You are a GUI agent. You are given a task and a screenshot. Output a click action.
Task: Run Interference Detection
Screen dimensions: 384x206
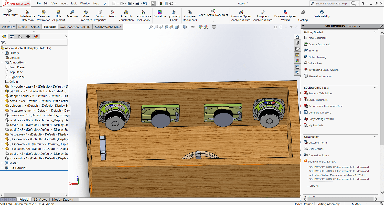tap(28, 16)
